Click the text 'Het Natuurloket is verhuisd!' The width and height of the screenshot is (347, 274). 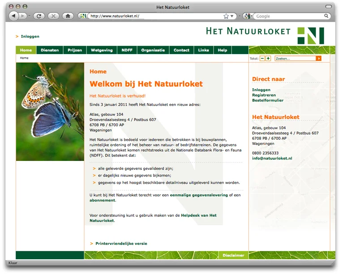(117, 96)
